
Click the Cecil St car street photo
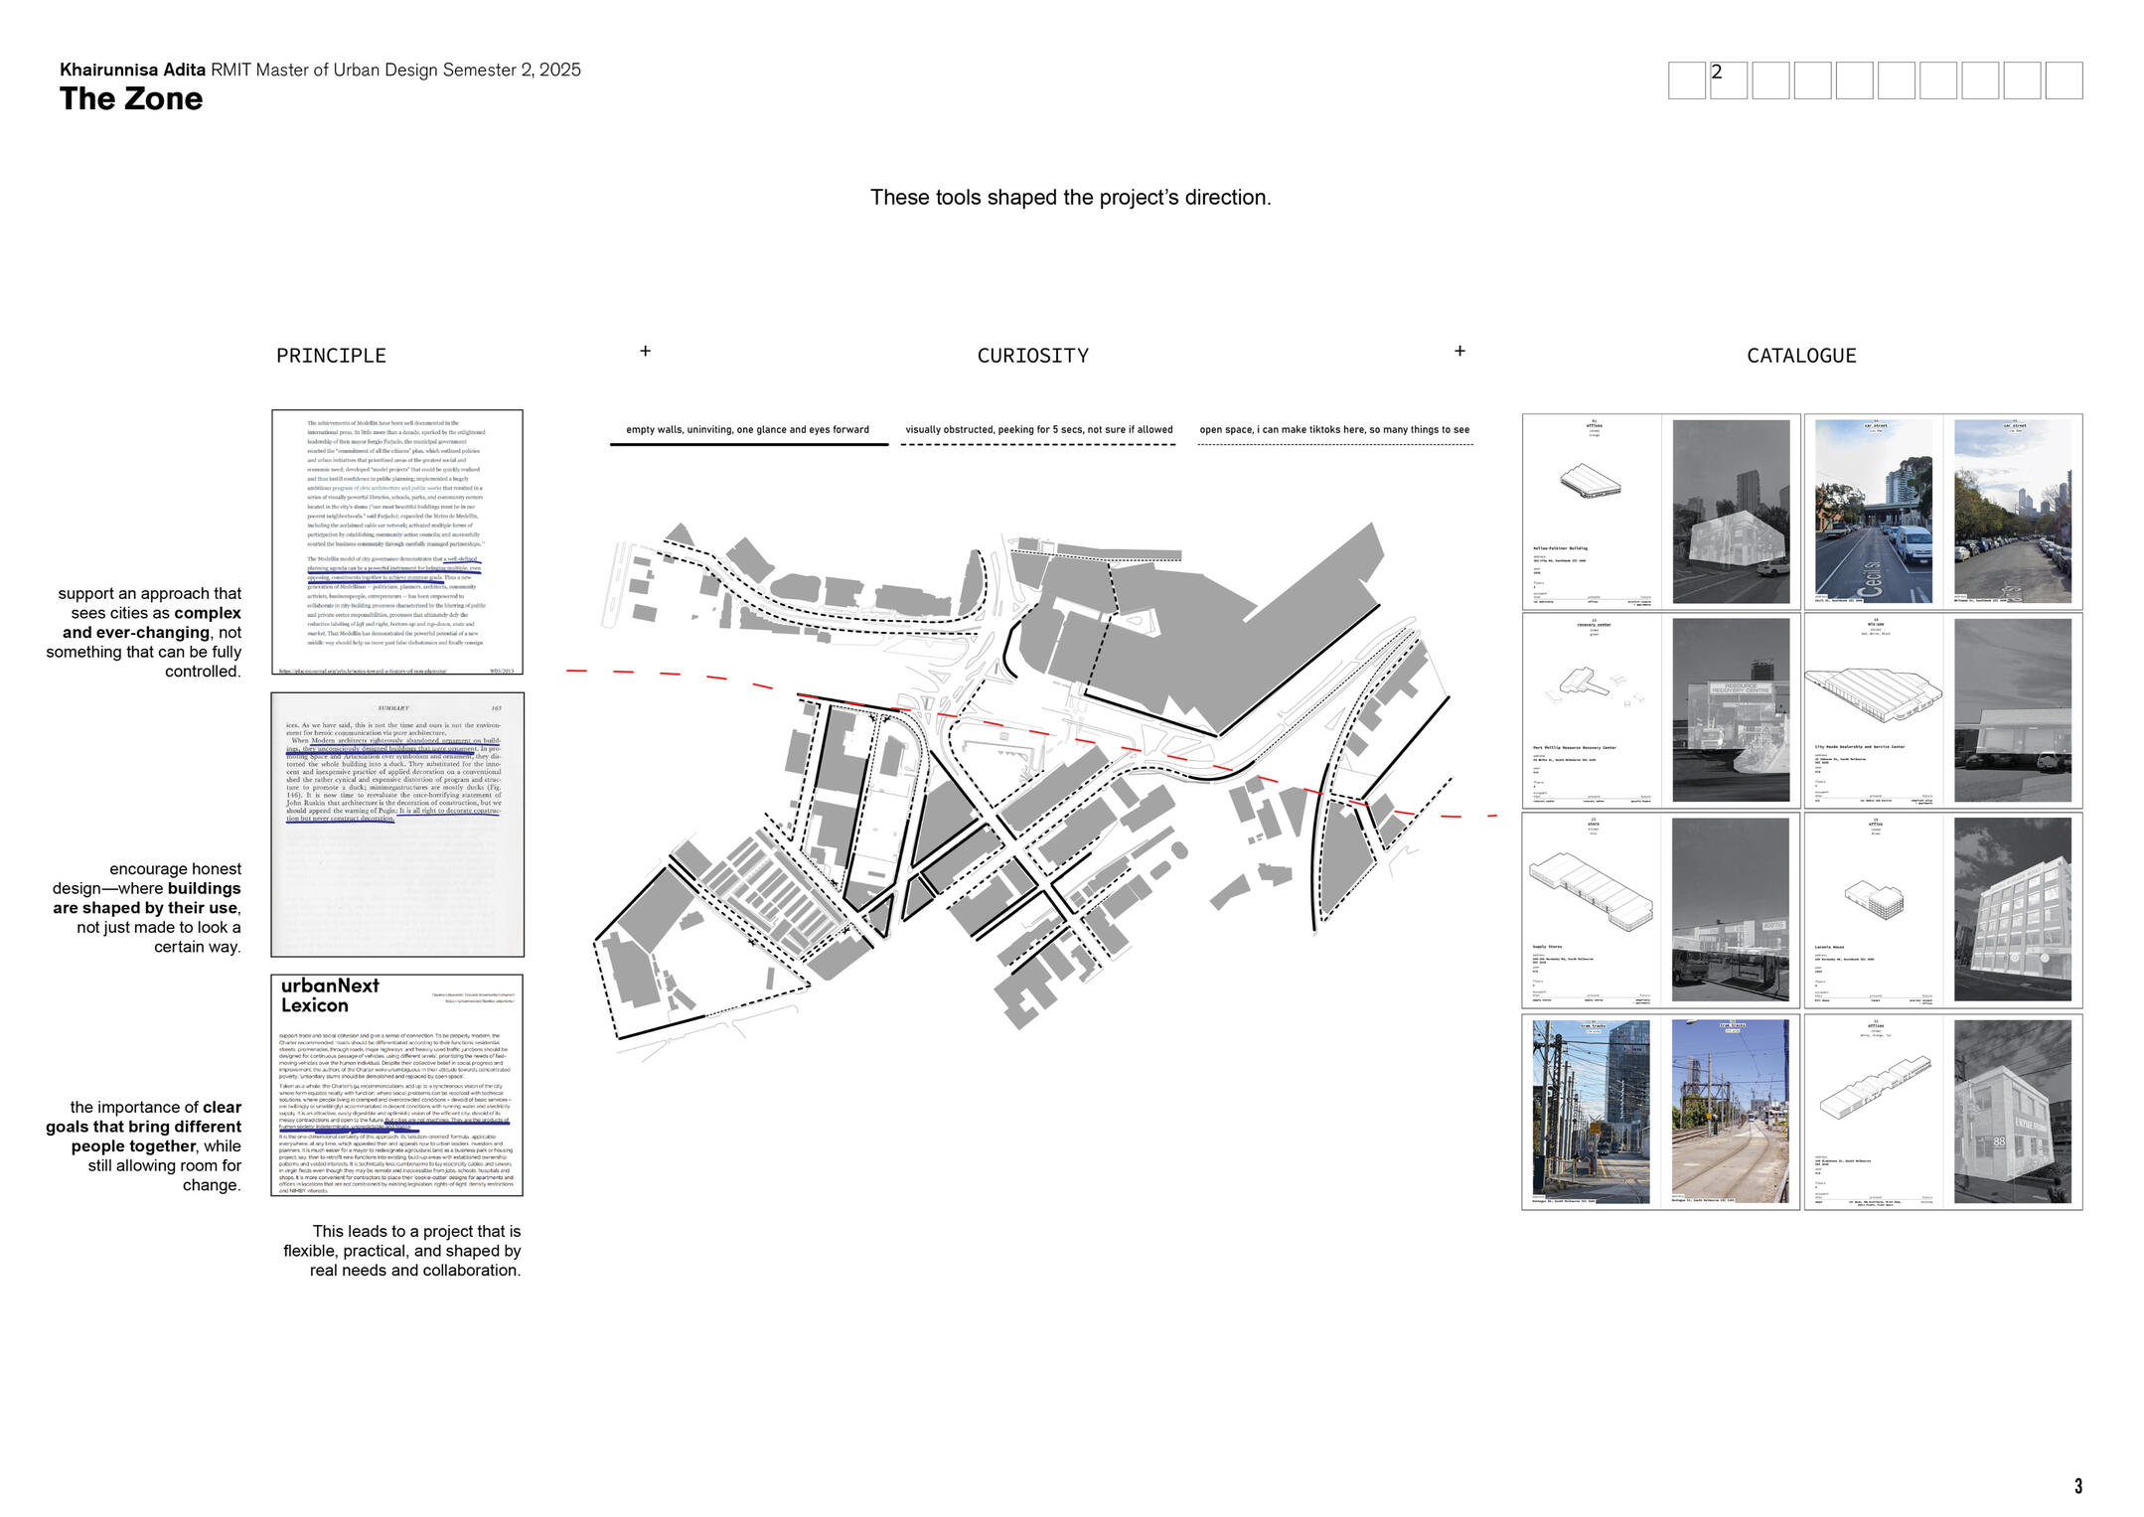point(1873,512)
